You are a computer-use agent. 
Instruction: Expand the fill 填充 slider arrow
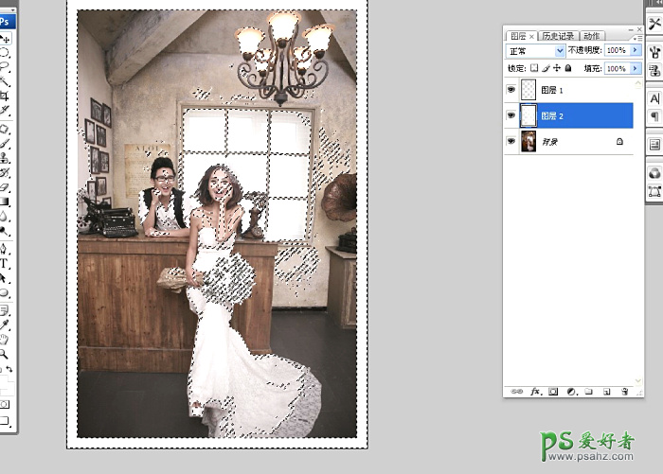pos(636,69)
